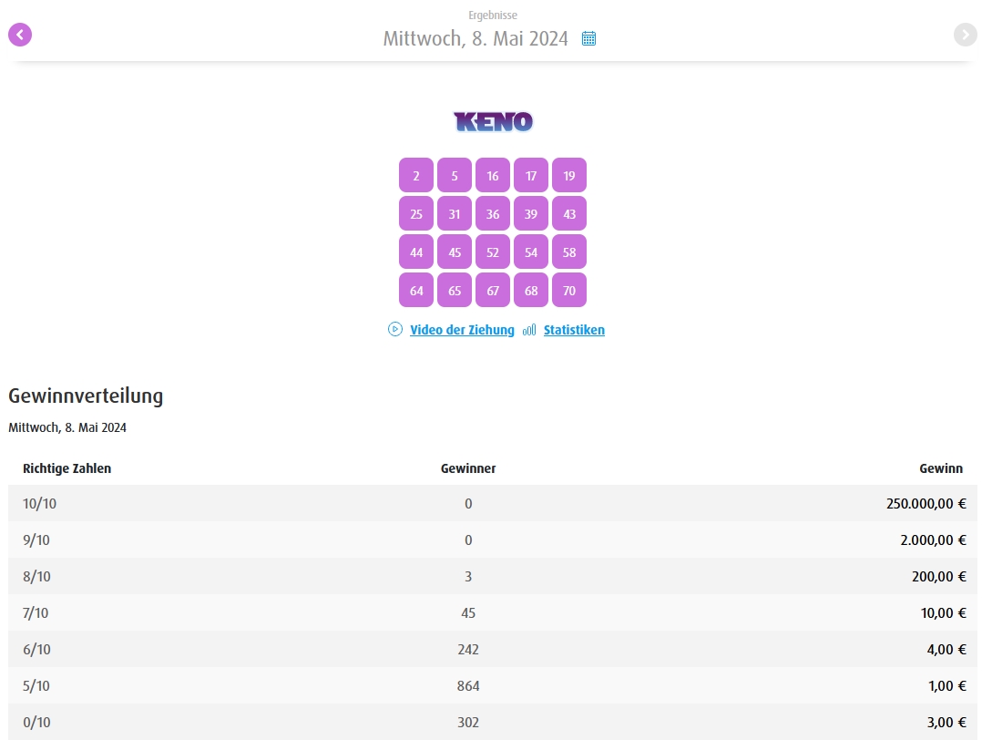This screenshot has height=740, width=982.
Task: Click winner count 45 in 7/10 row
Action: (x=468, y=612)
